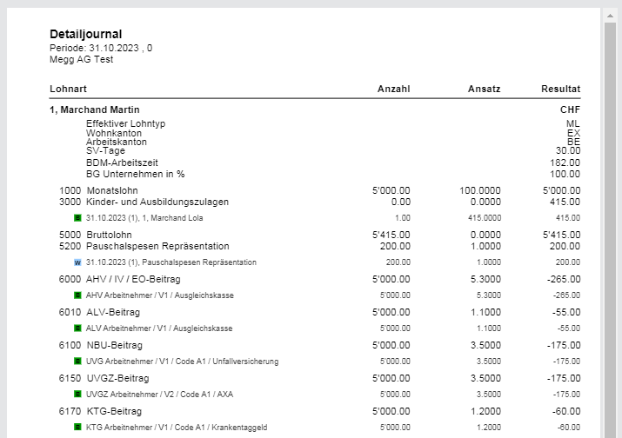Click the Lohnart column header

pyautogui.click(x=68, y=90)
